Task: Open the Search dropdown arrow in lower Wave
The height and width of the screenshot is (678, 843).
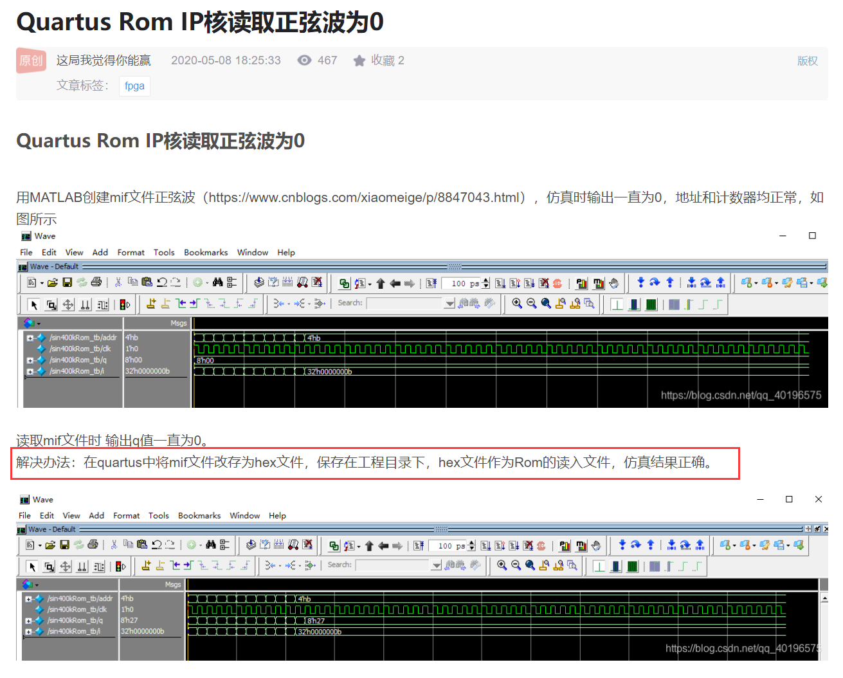Action: (x=437, y=565)
